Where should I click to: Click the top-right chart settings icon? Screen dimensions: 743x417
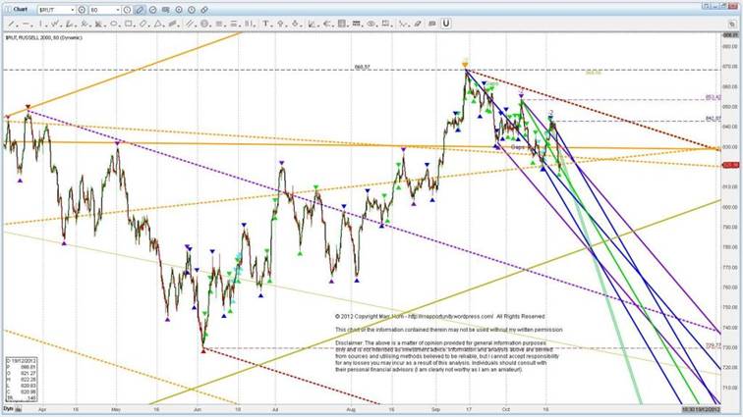(x=732, y=23)
